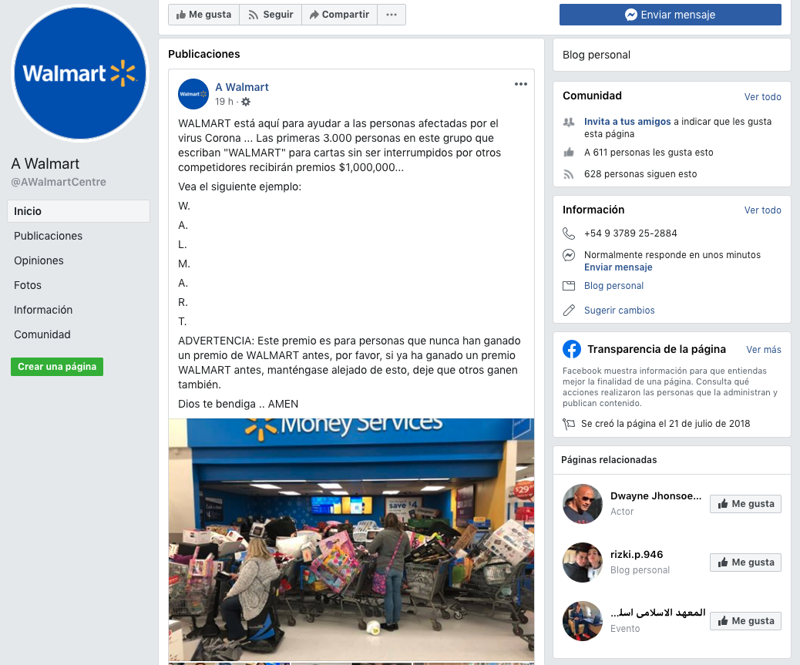
Task: Click the pencil icon beside Sugerir cambios
Action: (568, 310)
